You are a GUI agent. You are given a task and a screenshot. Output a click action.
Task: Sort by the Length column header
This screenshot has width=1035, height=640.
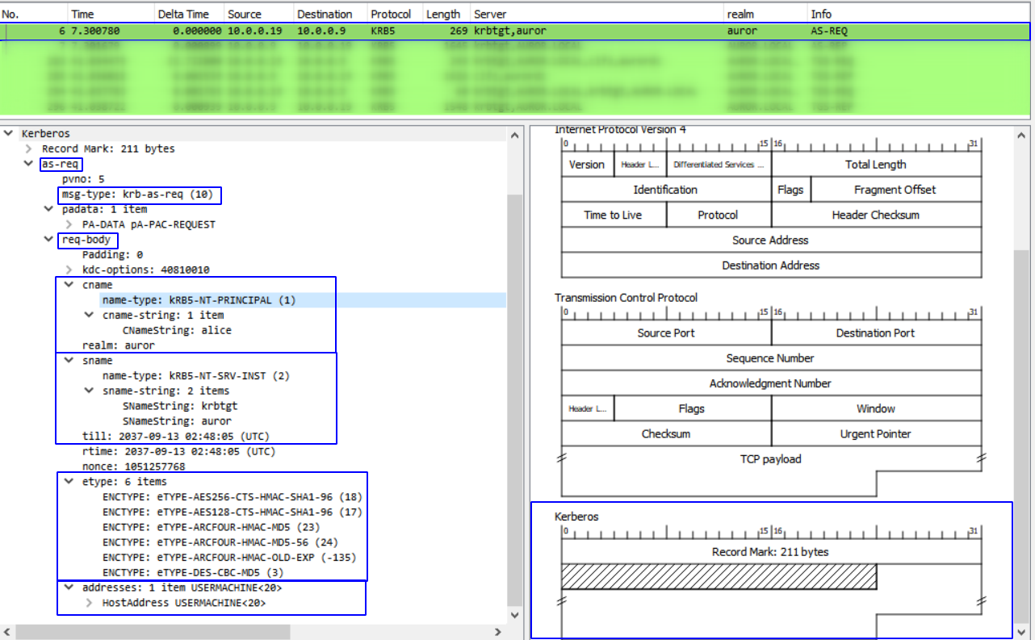pos(446,14)
